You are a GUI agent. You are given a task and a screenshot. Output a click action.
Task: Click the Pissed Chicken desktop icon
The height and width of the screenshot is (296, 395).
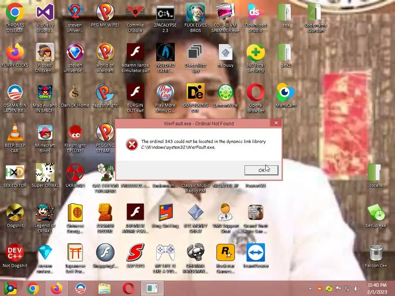45,58
